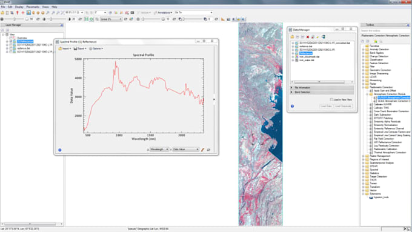Open the Y axis Data Value dropdown
Screen dimensions: 412x232
185,149
